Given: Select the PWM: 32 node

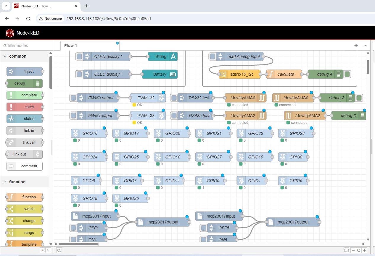Looking at the screenshot, I should (x=148, y=98).
